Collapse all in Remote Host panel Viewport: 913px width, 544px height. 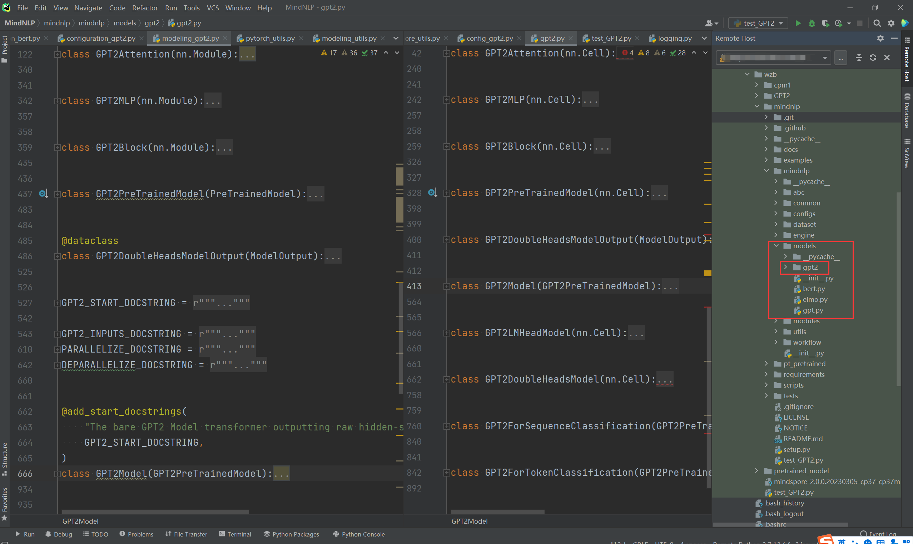pos(859,58)
